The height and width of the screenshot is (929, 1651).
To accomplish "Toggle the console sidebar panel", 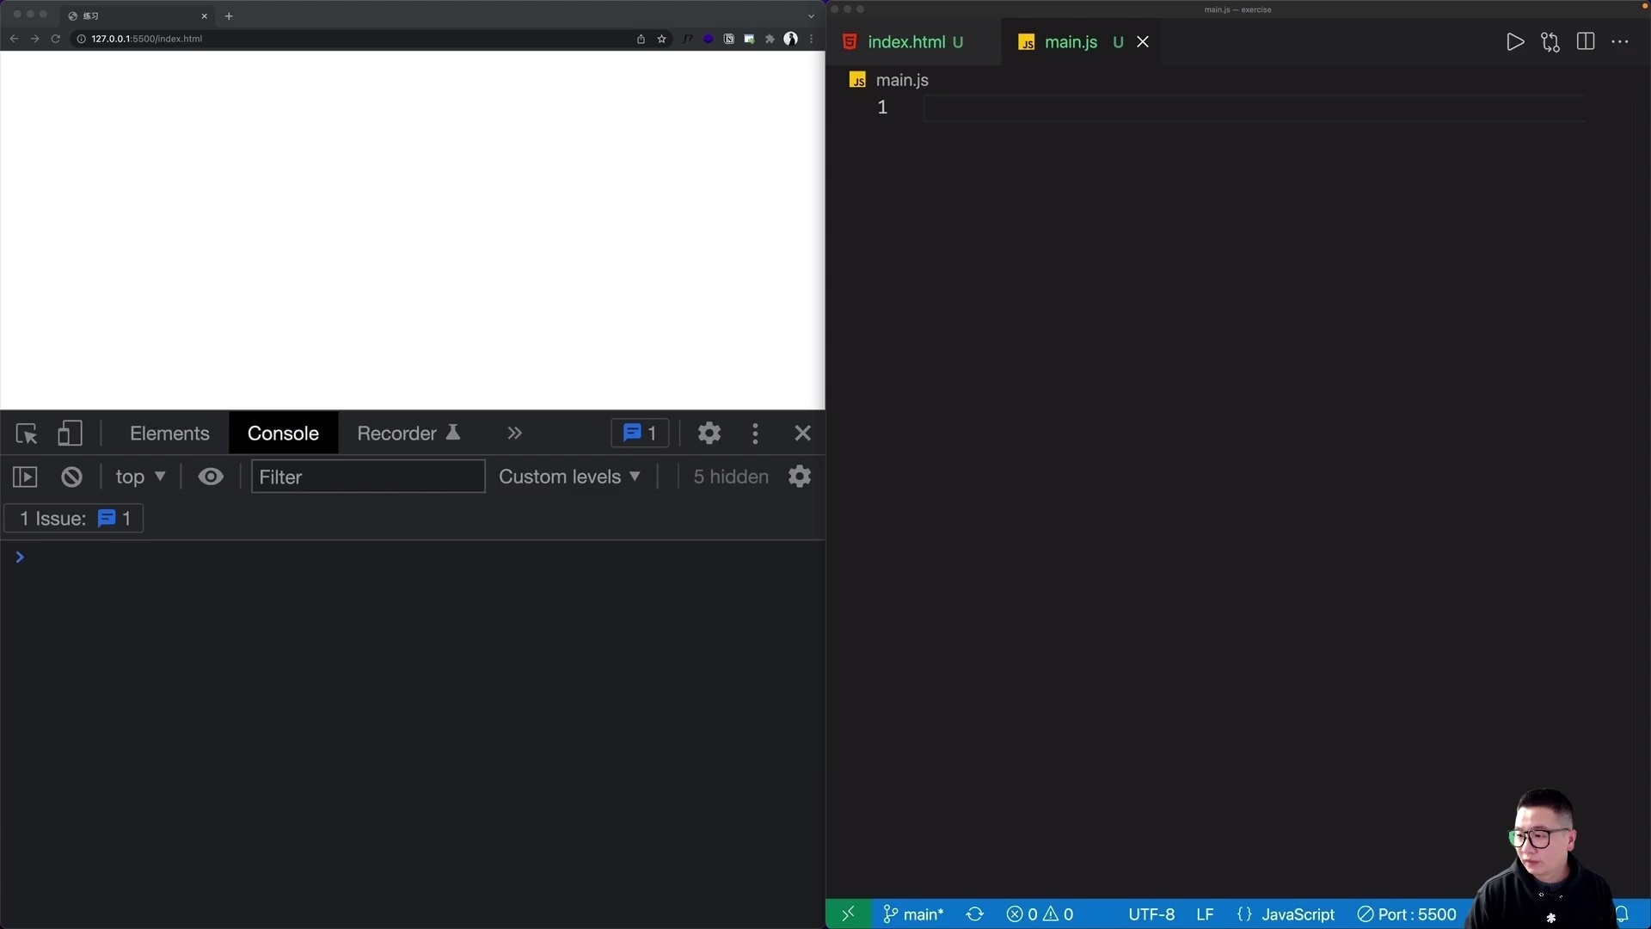I will (x=25, y=477).
